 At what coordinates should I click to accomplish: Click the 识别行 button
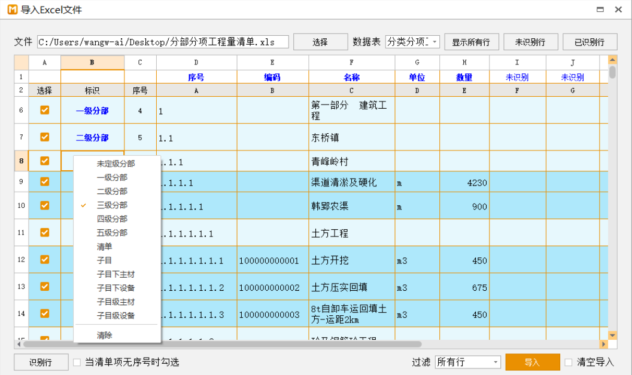click(41, 362)
